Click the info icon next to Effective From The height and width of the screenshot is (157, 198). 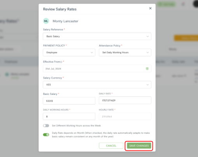point(61,62)
